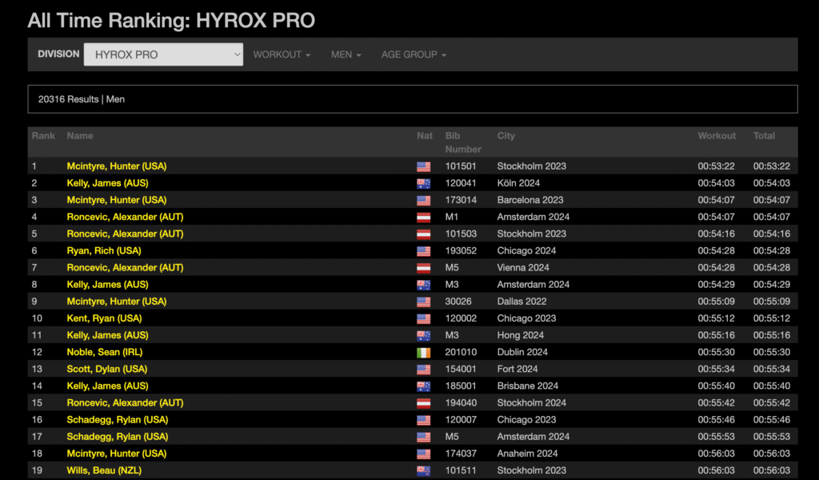
Task: Click the 20316 Results | Men summary text
Action: 82,99
